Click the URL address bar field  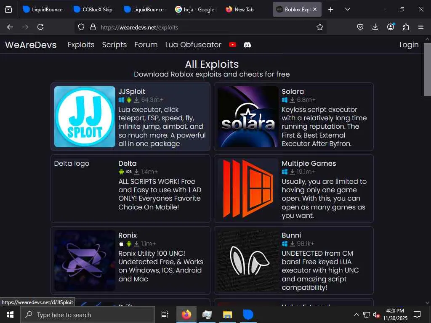[201, 27]
